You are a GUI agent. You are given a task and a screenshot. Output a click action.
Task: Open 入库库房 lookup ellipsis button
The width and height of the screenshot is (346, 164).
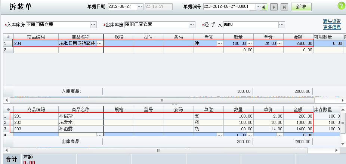pyautogui.click(x=93, y=25)
